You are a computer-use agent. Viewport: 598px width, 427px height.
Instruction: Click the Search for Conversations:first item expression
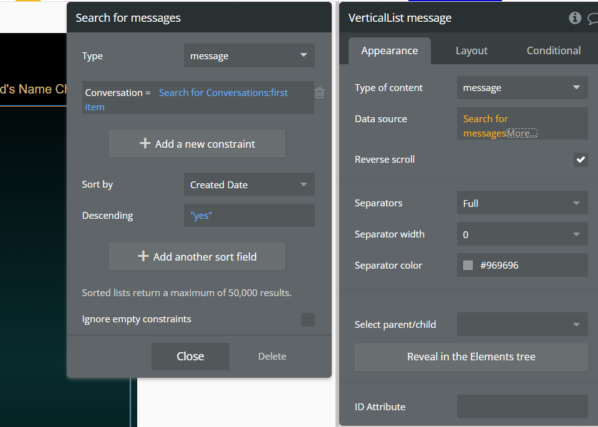pyautogui.click(x=186, y=100)
